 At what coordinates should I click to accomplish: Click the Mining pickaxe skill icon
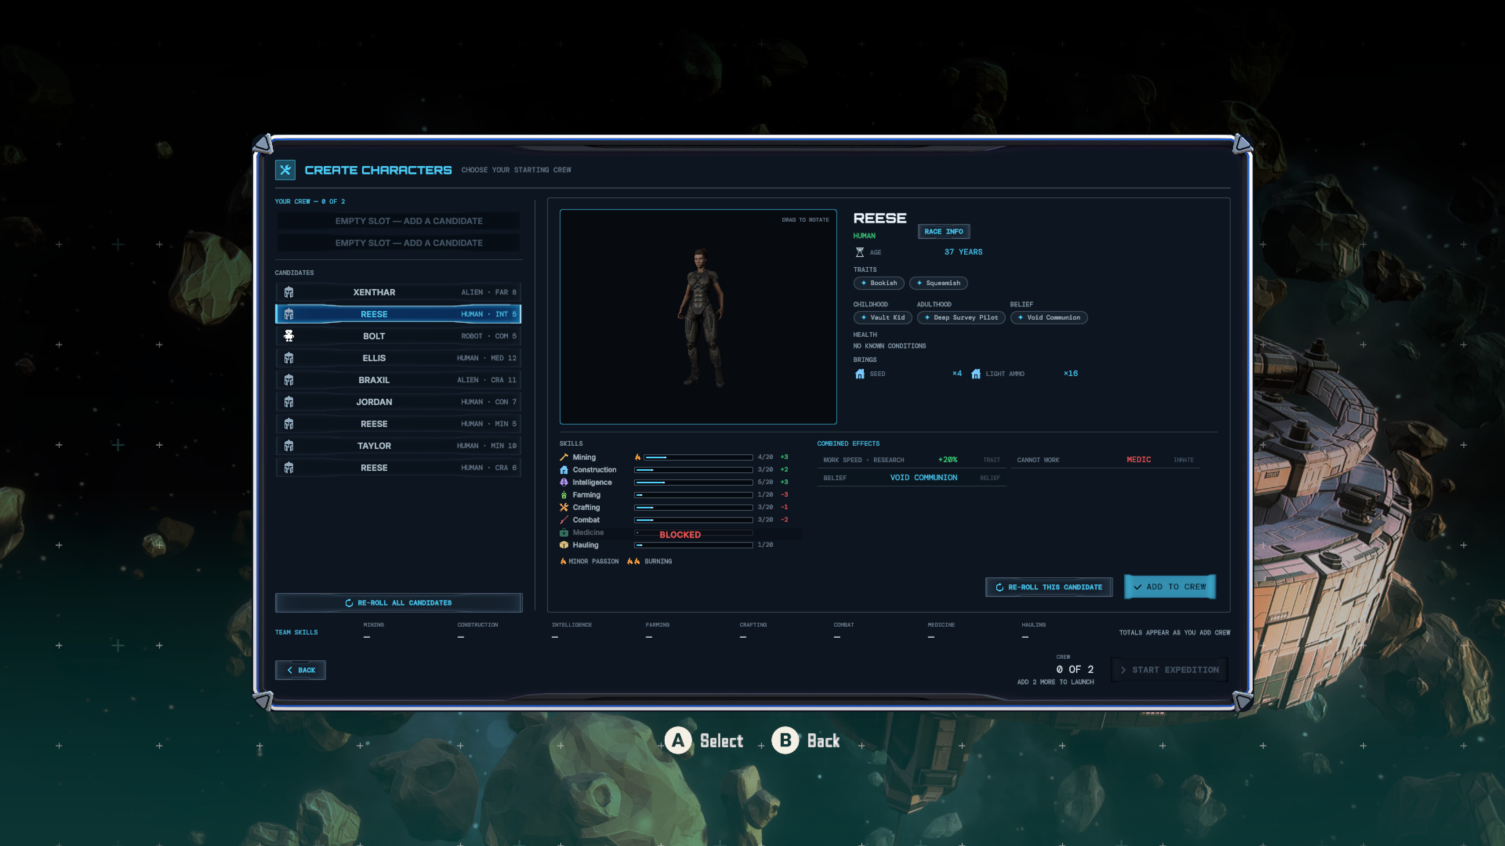[564, 457]
